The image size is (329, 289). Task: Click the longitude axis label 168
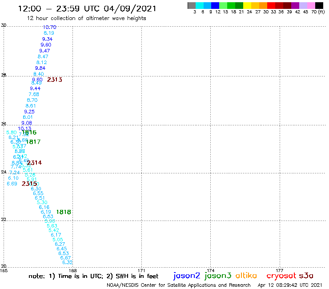tap(73, 270)
